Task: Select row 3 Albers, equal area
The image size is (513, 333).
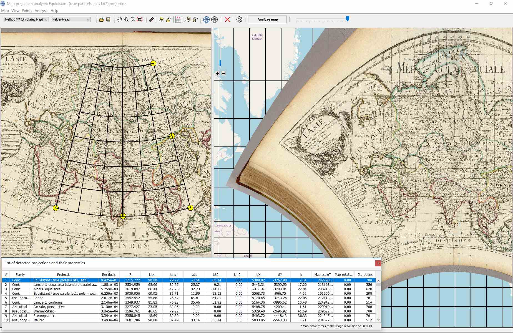Action: click(189, 289)
